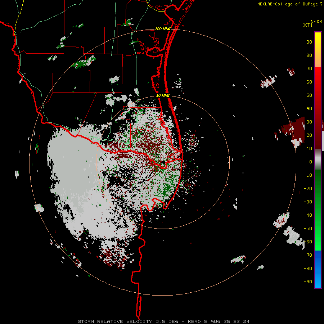The width and height of the screenshot is (324, 324).
Task: Click the 90 value on velocity scale
Action: [309, 42]
